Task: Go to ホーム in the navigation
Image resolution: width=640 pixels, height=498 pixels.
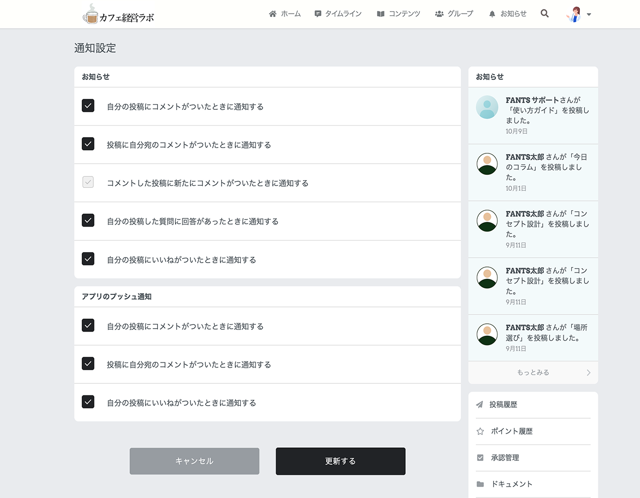Action: point(285,14)
